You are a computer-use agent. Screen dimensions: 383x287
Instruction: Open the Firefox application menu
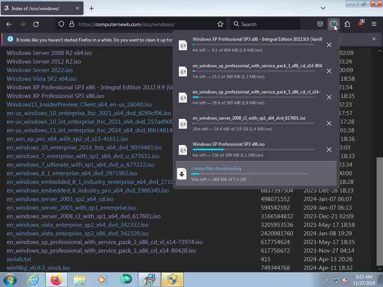pos(374,24)
